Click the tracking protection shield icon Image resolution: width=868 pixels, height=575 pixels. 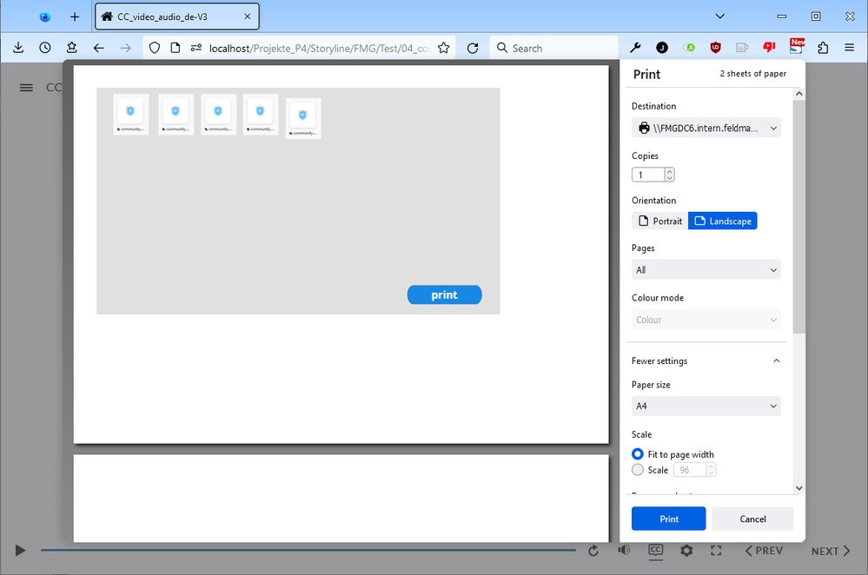[155, 48]
